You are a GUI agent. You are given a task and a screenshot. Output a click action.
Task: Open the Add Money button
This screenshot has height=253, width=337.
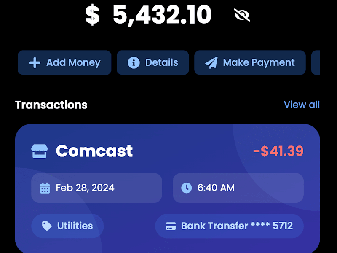pos(64,62)
